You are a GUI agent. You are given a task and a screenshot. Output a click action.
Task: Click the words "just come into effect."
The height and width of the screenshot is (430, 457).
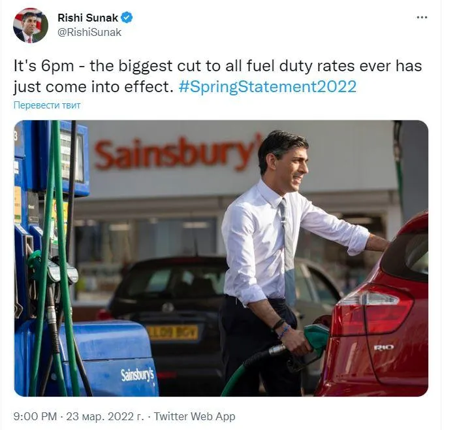(93, 87)
